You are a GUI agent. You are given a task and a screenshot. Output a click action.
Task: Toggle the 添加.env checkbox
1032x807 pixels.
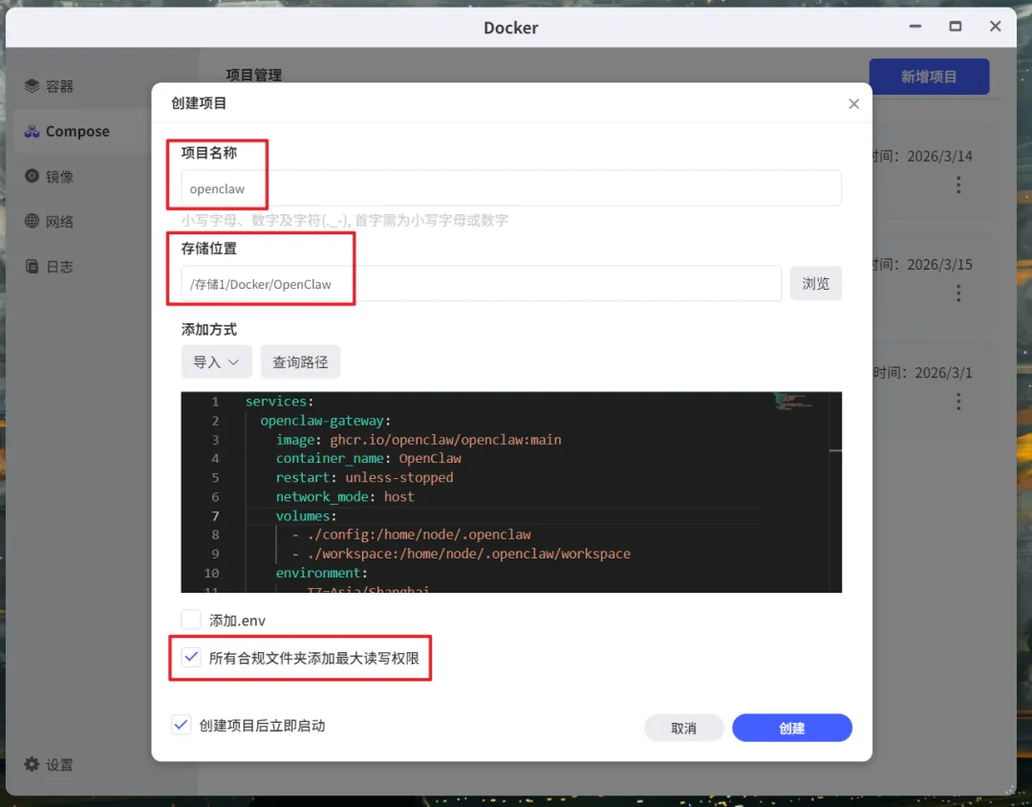point(191,620)
